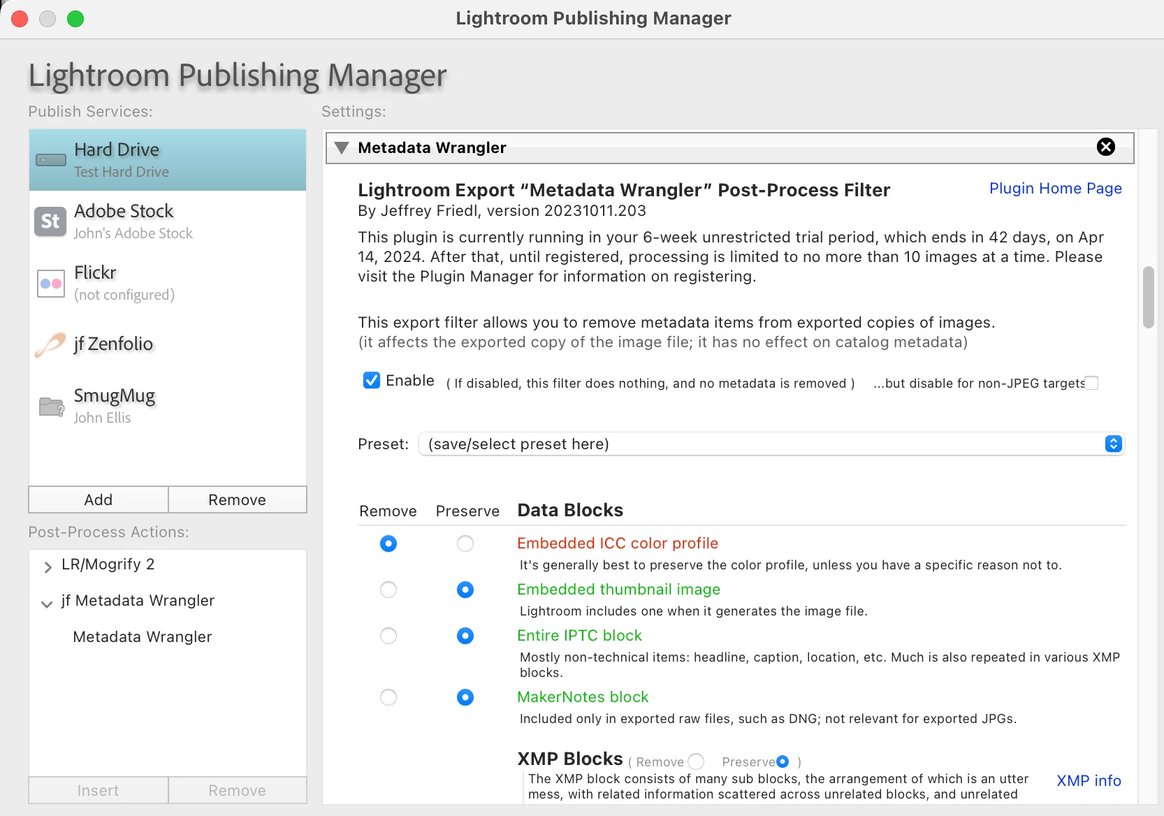Select the LR/Mogrify 2 action row
The image size is (1164, 816).
coord(168,564)
